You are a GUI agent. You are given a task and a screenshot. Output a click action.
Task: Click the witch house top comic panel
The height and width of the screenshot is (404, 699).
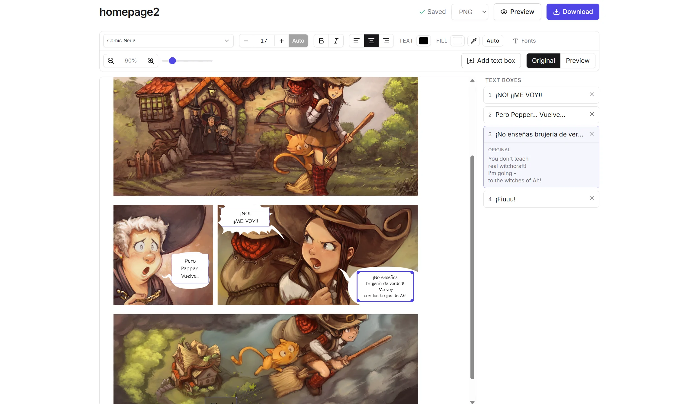(x=266, y=136)
